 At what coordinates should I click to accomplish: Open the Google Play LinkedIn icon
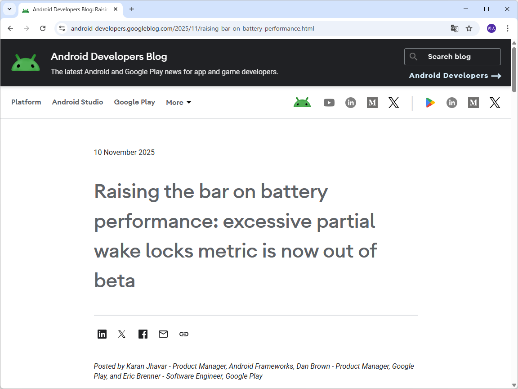[x=451, y=103]
